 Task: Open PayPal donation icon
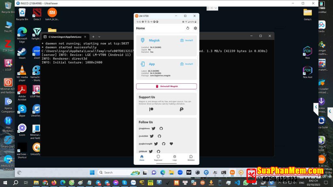pos(181,109)
